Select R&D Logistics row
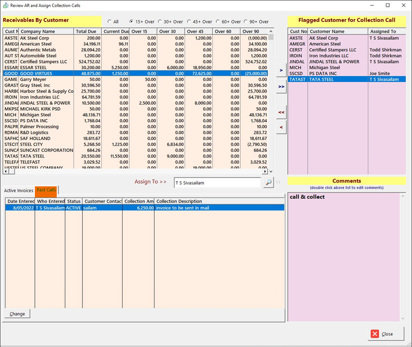The image size is (412, 347). (x=136, y=132)
